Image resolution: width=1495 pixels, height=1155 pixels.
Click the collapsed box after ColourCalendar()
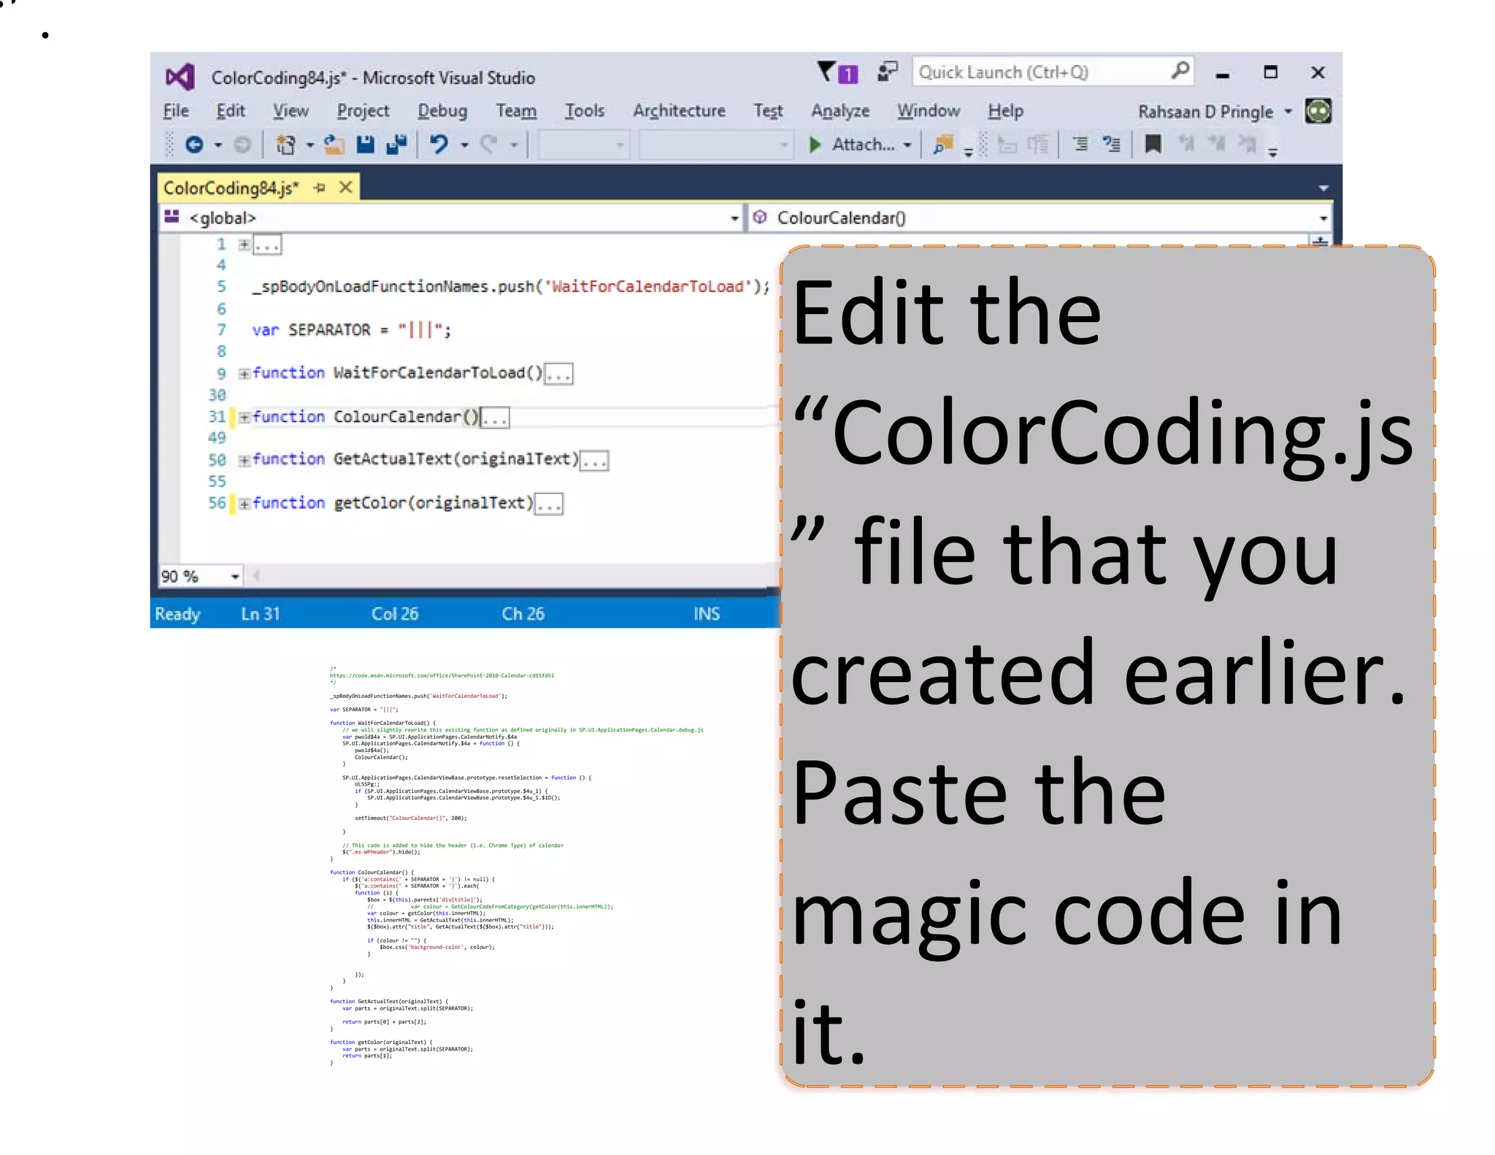click(x=496, y=418)
